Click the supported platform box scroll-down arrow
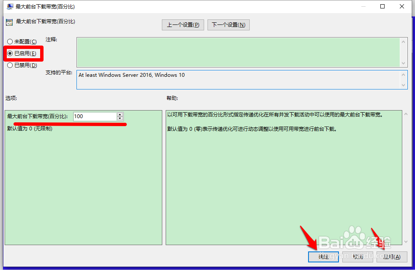415x270 pixels. click(403, 85)
